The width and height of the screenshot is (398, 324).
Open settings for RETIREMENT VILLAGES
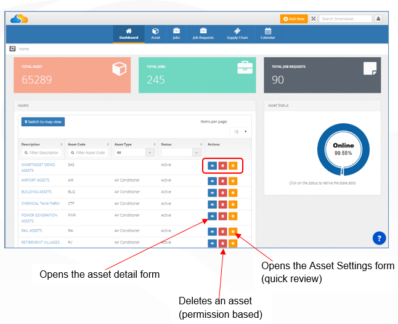tap(233, 243)
